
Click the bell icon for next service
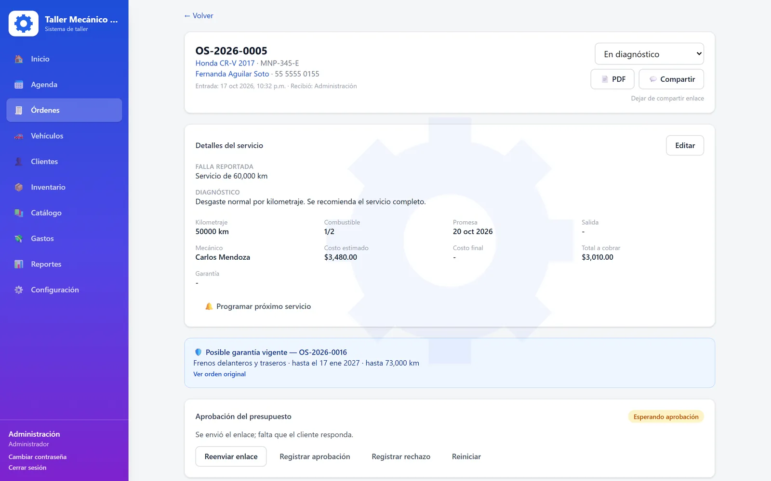coord(209,306)
